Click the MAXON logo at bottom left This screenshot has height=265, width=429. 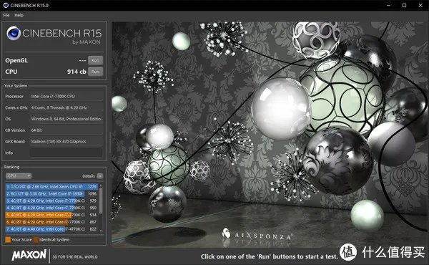click(29, 255)
